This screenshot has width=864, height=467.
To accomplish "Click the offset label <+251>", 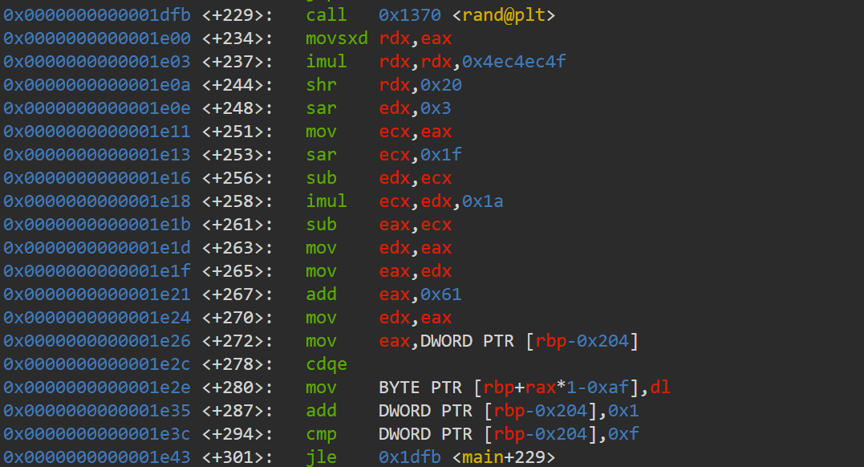I will 237,132.
